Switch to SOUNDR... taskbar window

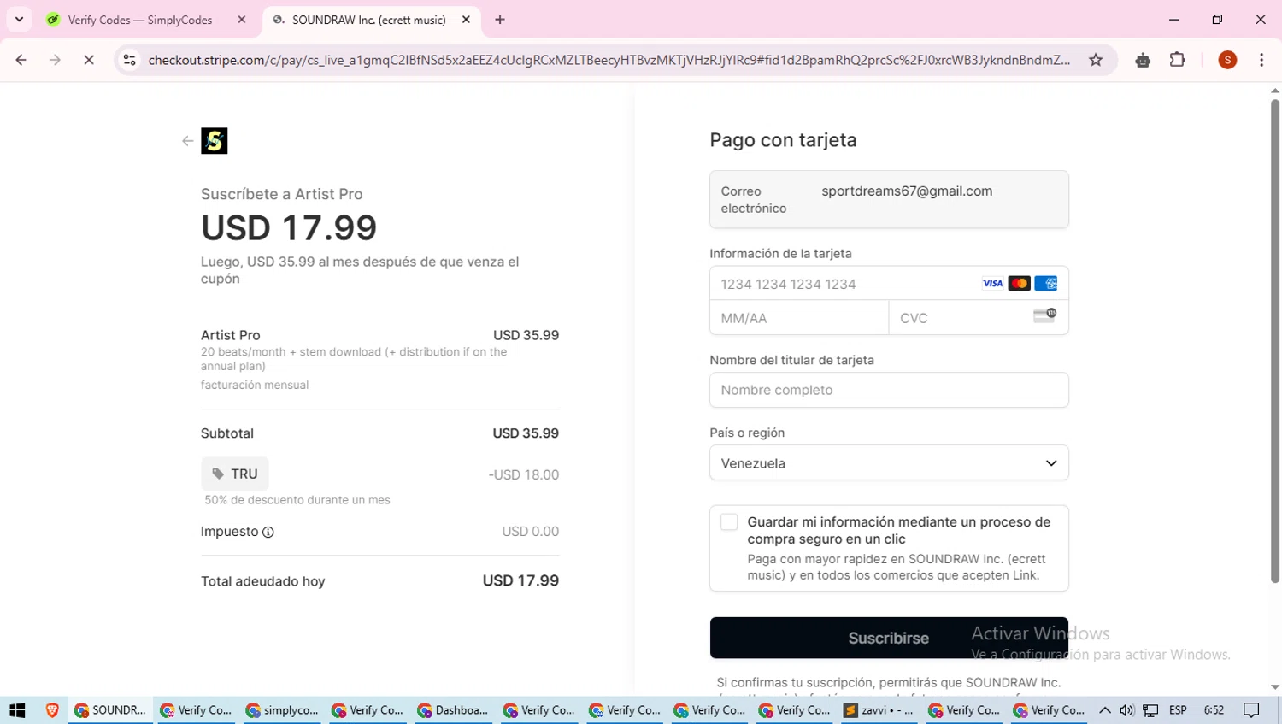click(111, 710)
